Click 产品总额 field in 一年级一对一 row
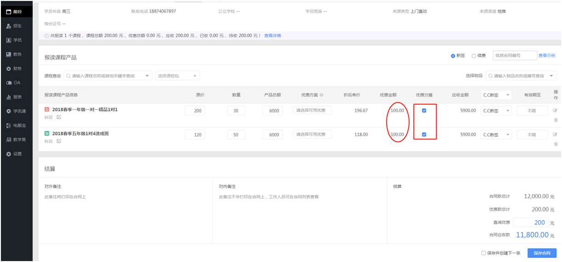 (x=273, y=111)
